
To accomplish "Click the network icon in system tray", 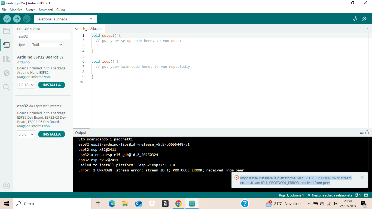I will click(x=329, y=204).
